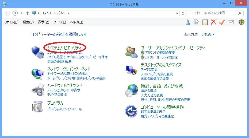Screen dimensions: 249x138
Task: Open the ツール(T) menu
Action: pyautogui.click(x=60, y=22)
